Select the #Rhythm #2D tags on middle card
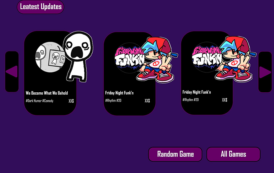 [x=113, y=100]
